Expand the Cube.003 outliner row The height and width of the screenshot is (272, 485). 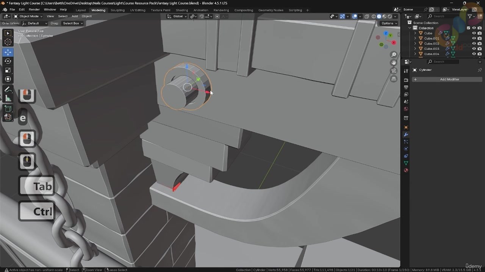coord(415,49)
